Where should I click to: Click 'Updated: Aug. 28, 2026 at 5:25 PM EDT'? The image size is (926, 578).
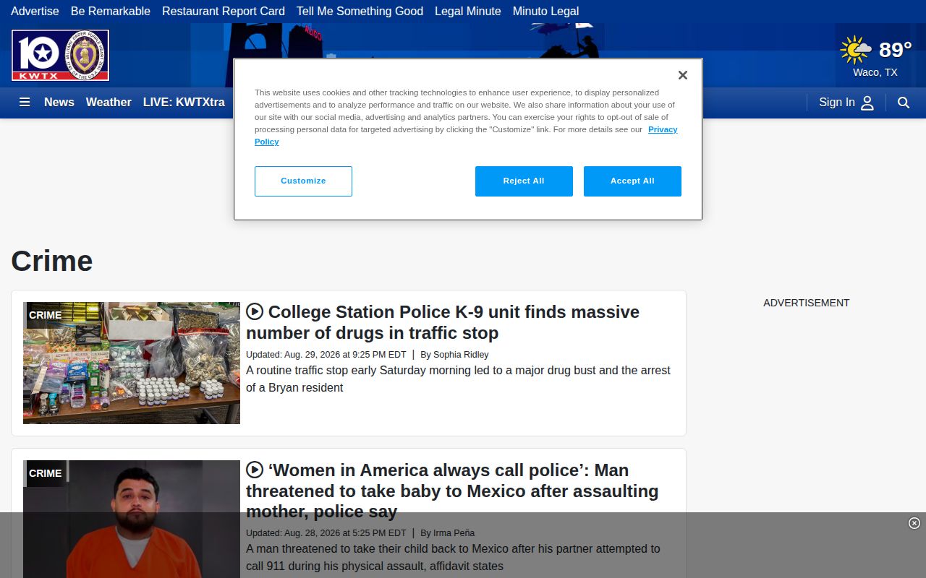coord(326,533)
